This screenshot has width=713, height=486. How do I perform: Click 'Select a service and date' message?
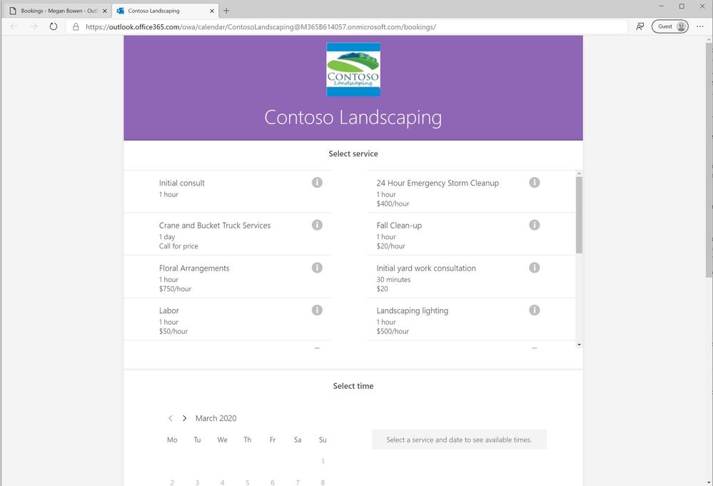pyautogui.click(x=459, y=440)
